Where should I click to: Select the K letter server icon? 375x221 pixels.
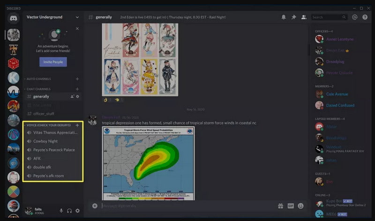click(14, 77)
